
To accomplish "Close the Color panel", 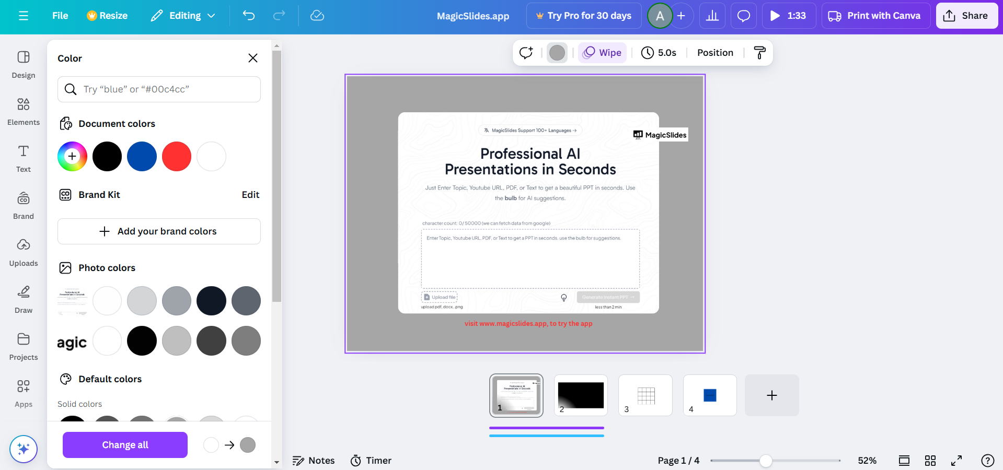I will pyautogui.click(x=253, y=58).
